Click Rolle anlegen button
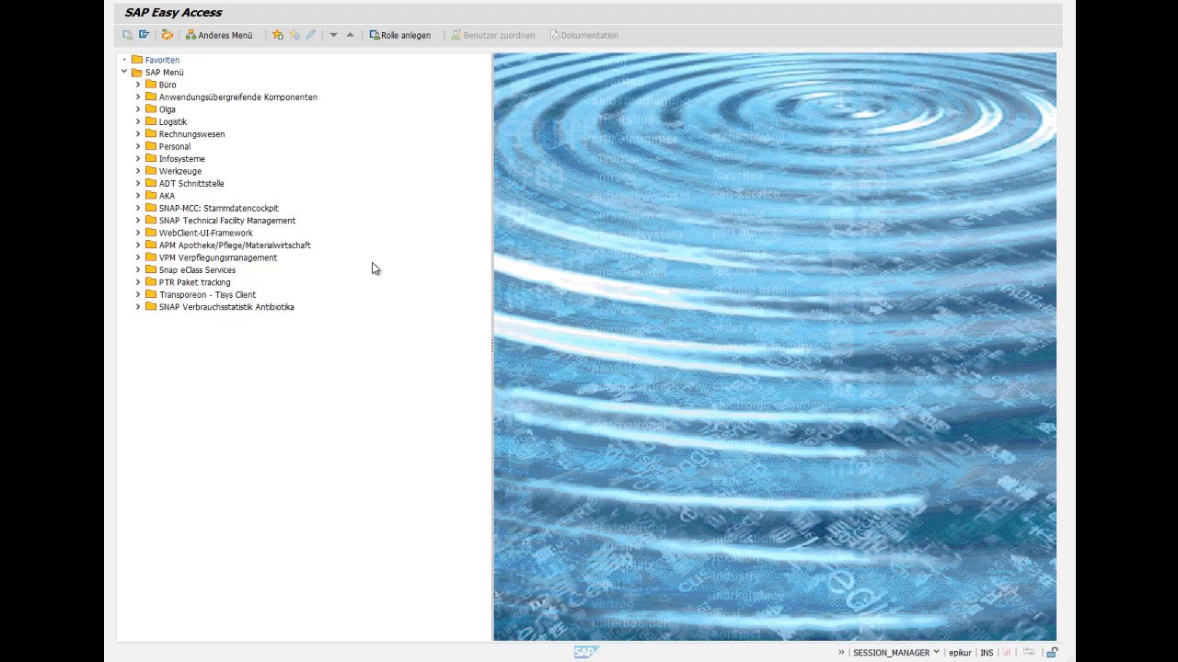Viewport: 1178px width, 662px height. coord(400,35)
